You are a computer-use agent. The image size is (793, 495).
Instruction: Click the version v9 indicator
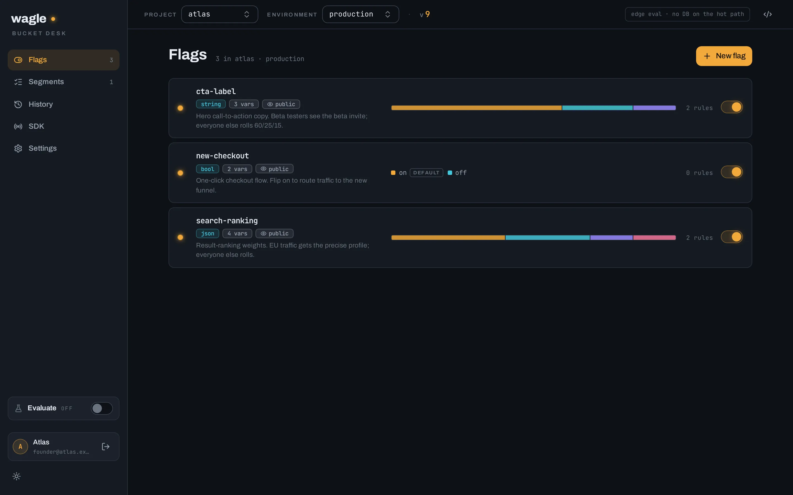click(x=425, y=14)
